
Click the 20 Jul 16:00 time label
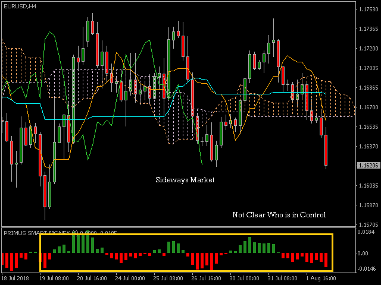[x=92, y=278]
